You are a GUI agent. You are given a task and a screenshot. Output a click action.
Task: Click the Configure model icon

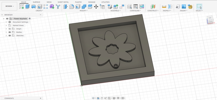pos(130,6)
